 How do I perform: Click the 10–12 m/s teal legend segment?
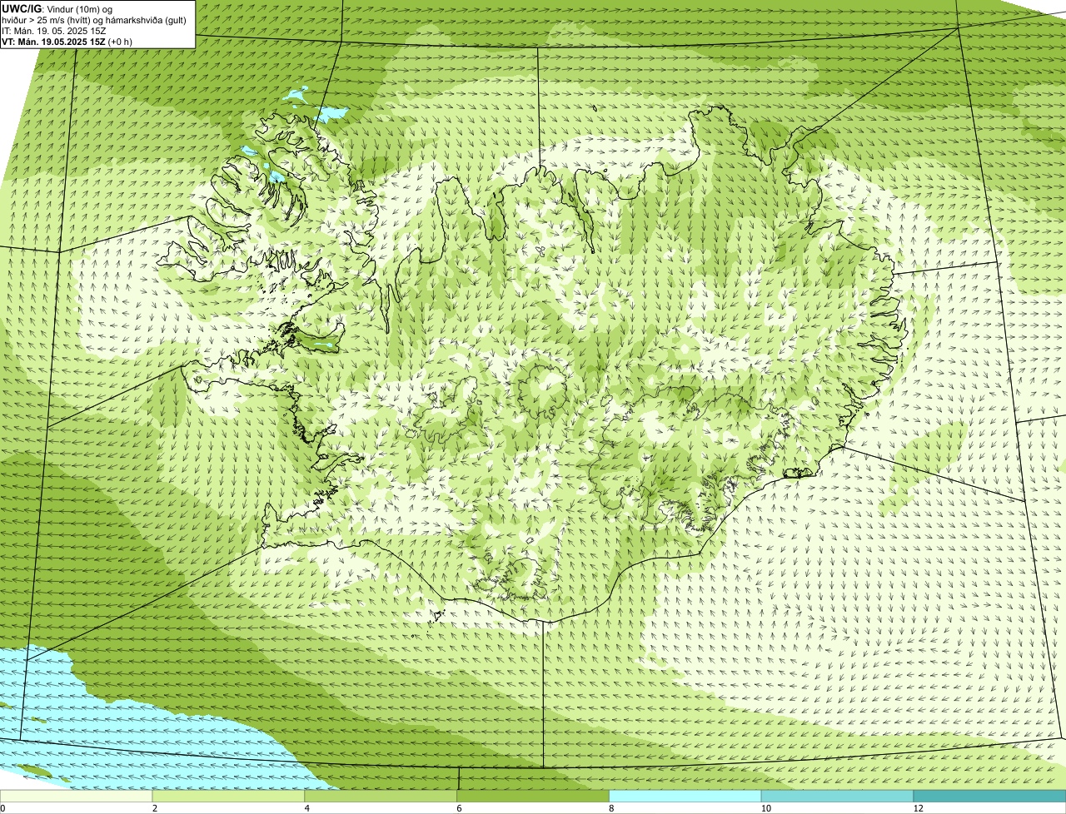coord(837,797)
